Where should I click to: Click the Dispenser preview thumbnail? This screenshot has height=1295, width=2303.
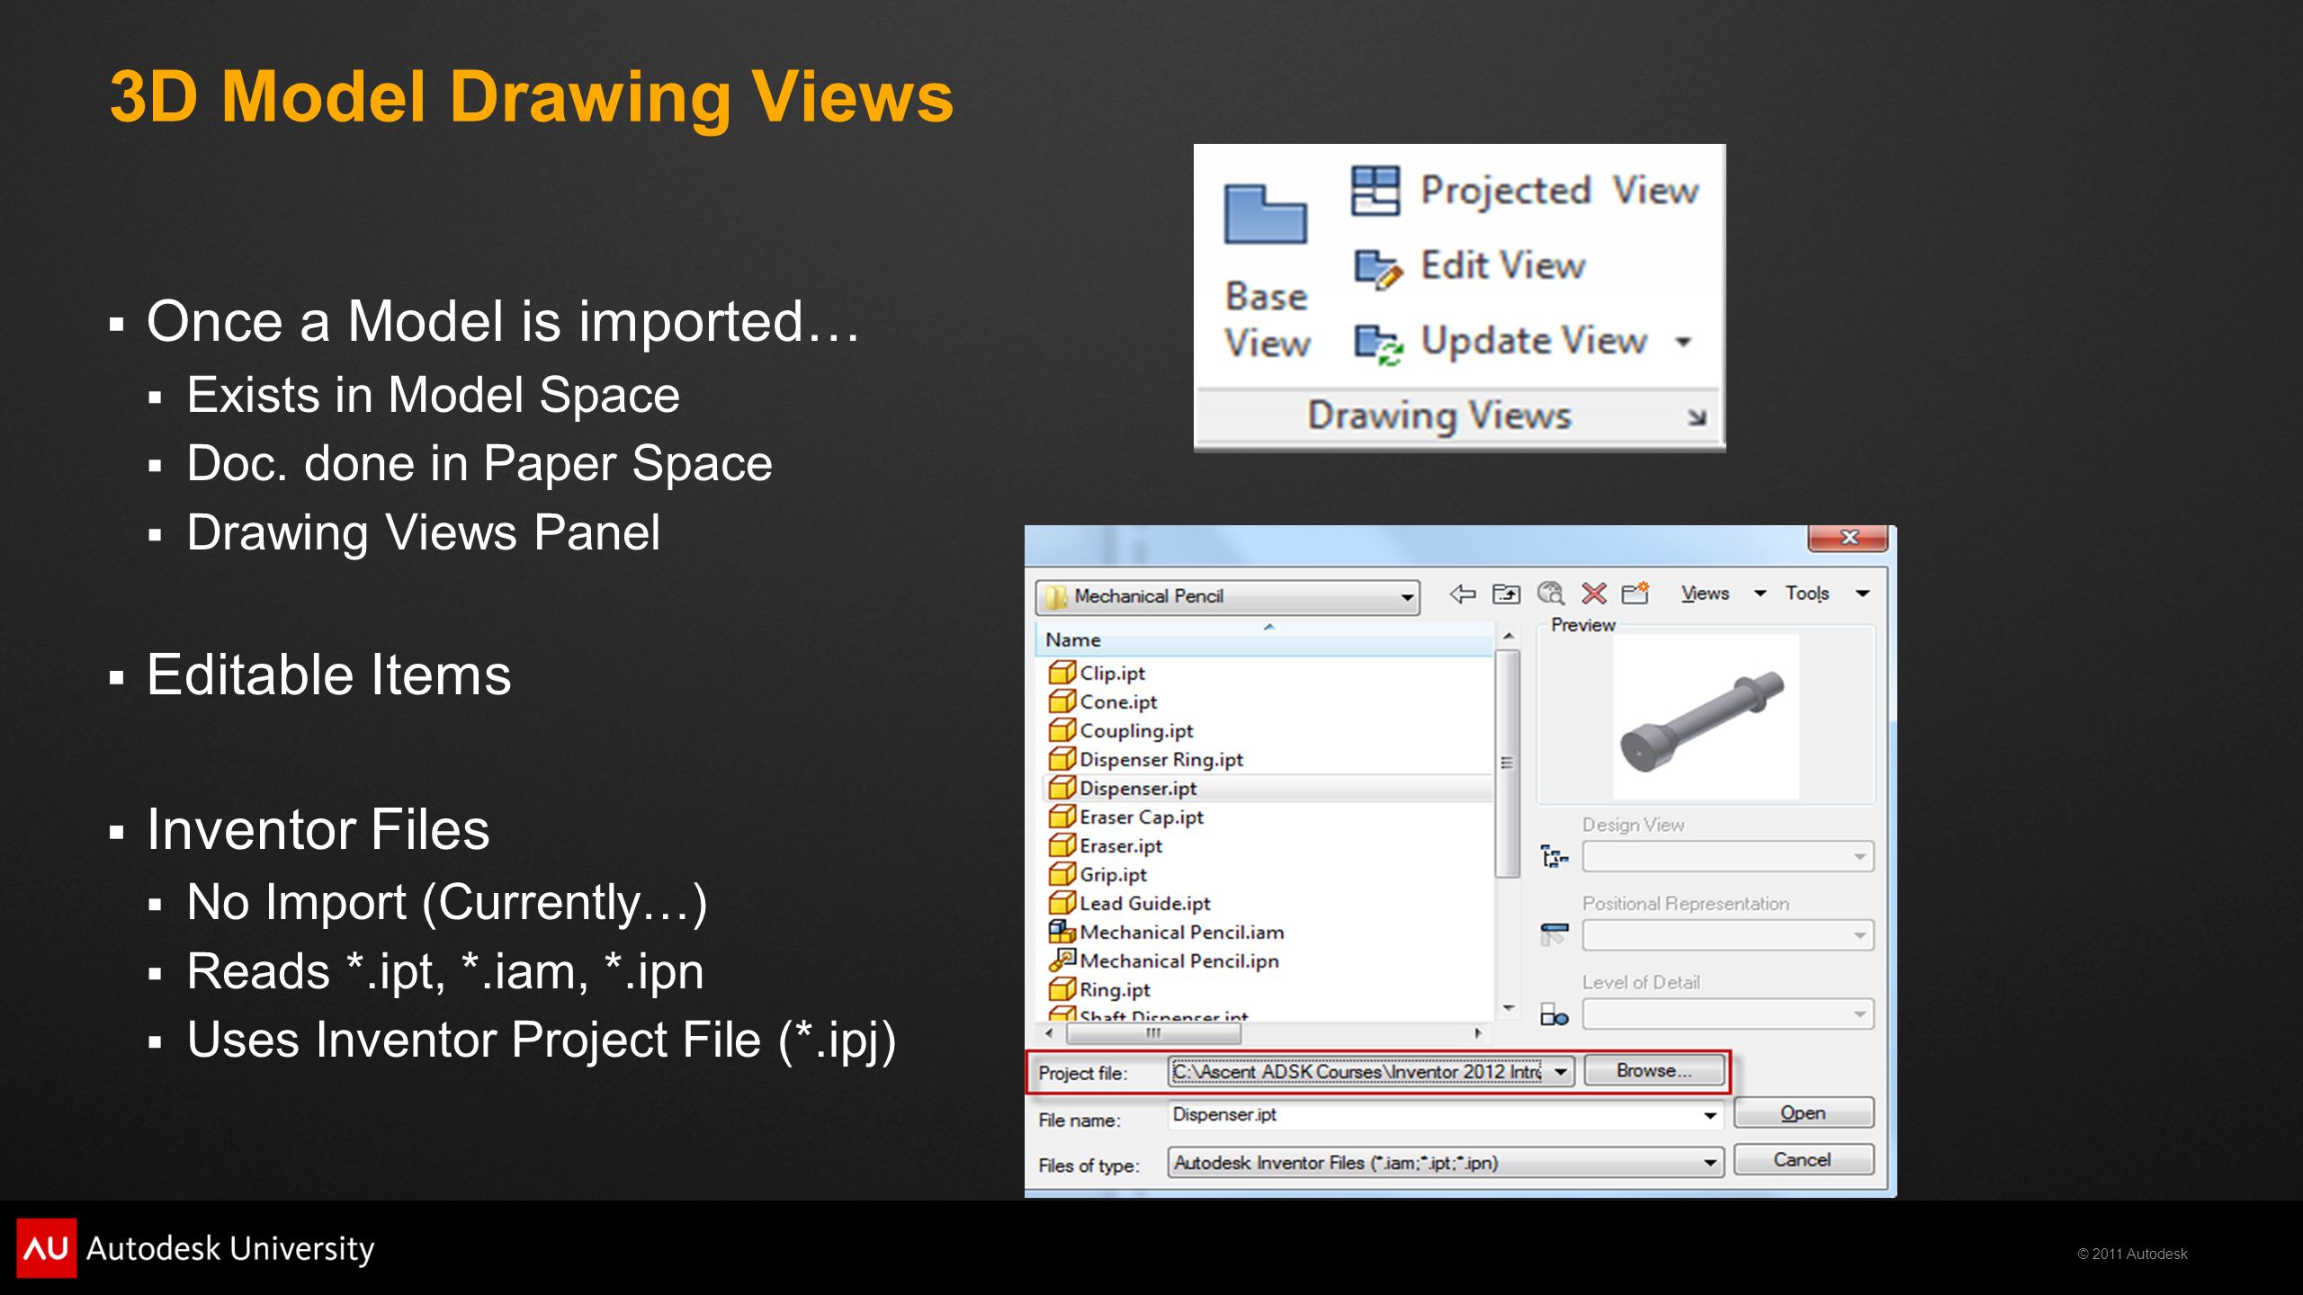coord(1706,717)
